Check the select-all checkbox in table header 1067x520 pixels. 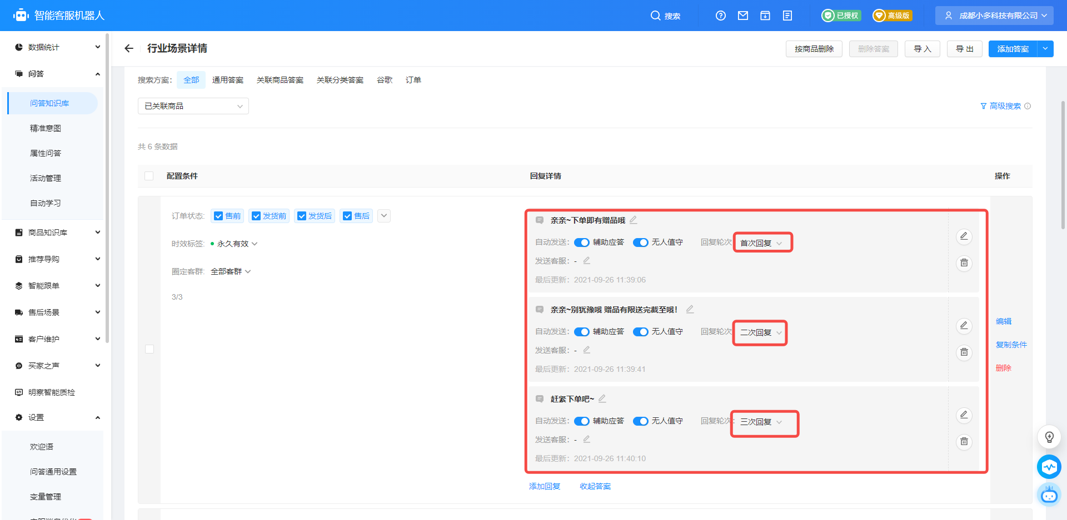click(149, 176)
